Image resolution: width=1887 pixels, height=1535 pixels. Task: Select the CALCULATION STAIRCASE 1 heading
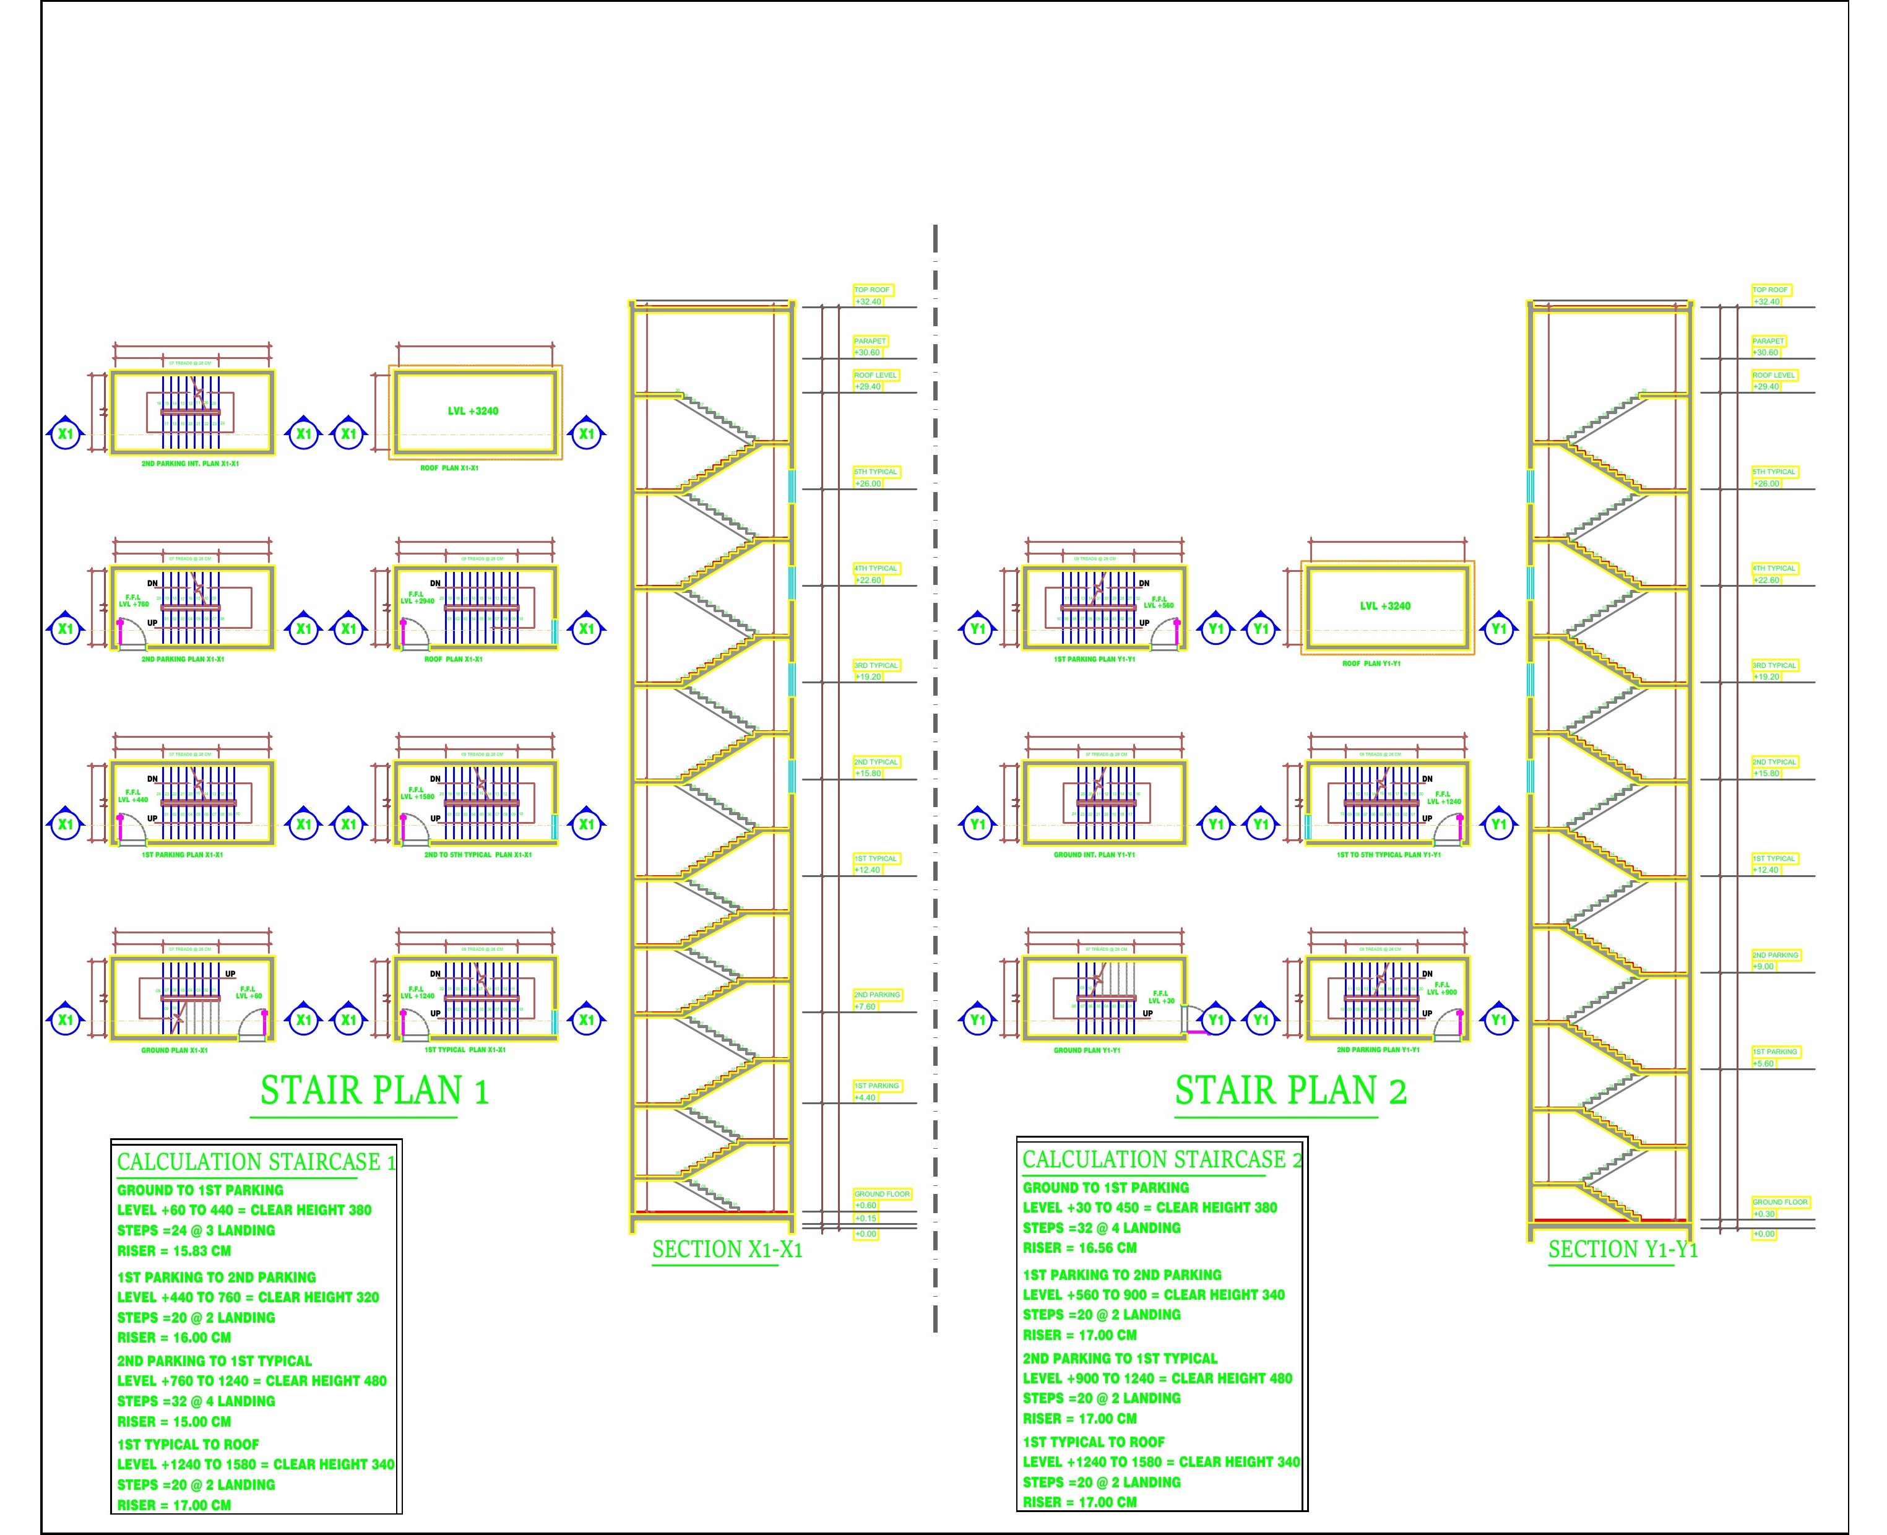[x=256, y=1161]
